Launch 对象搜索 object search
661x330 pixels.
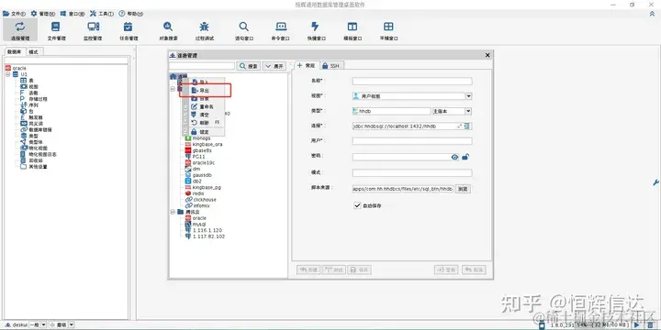(168, 30)
